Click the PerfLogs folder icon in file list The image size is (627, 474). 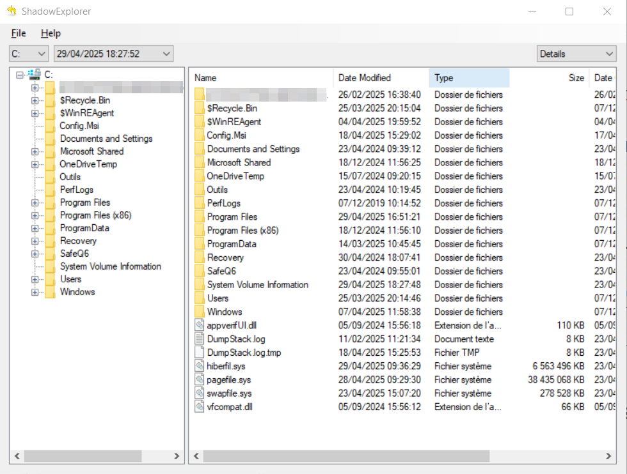coord(199,203)
